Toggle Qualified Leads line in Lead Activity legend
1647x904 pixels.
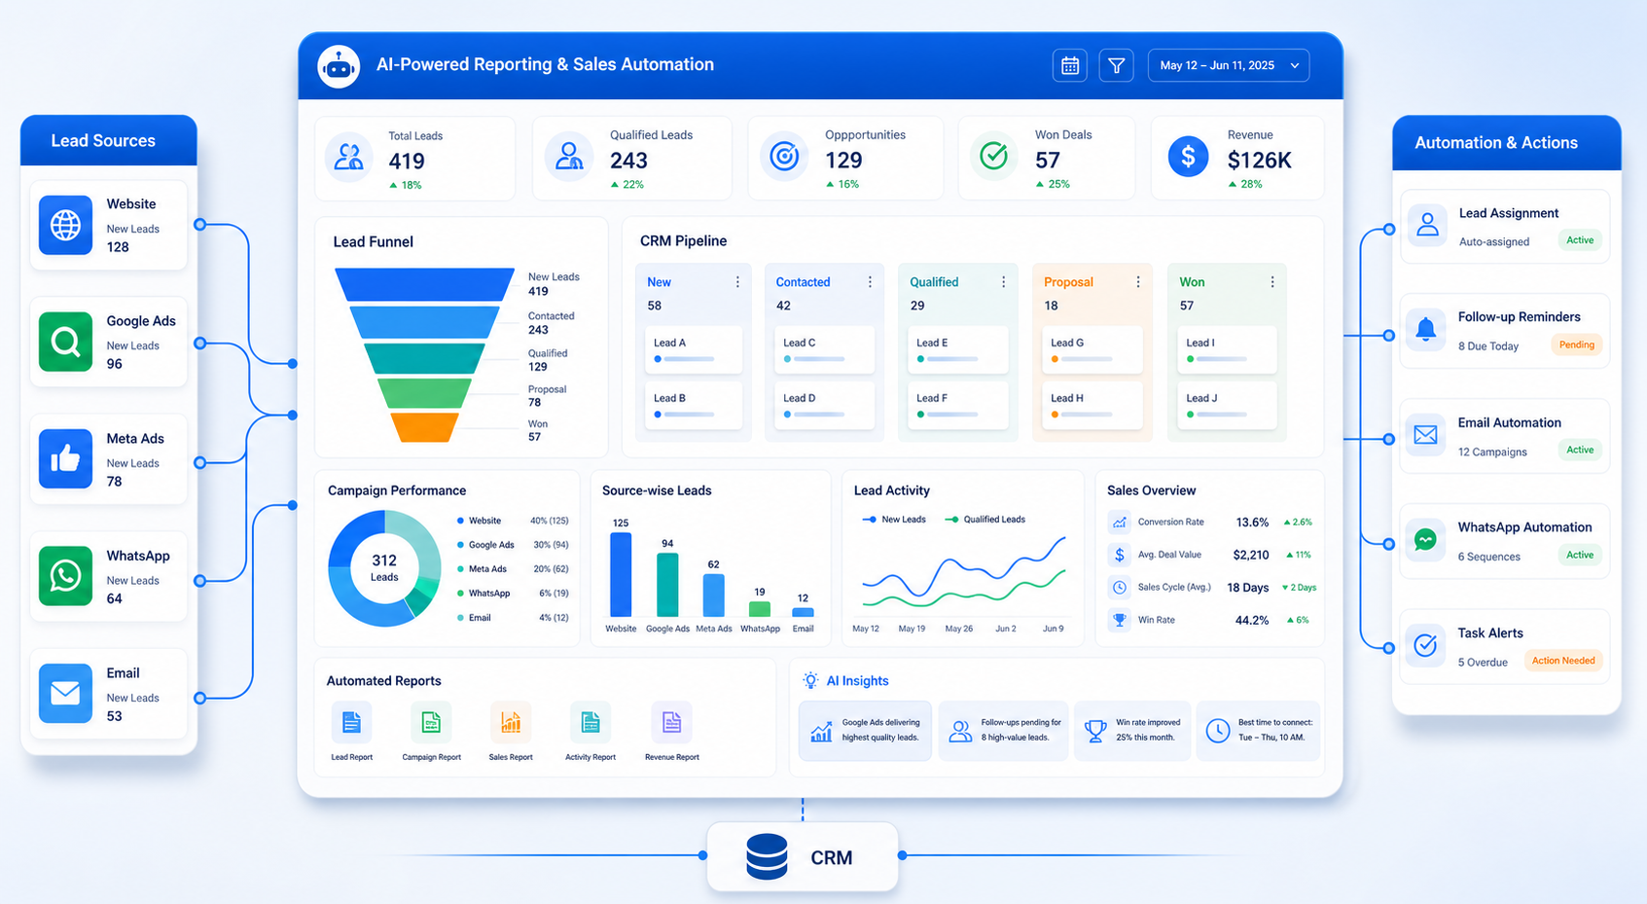pyautogui.click(x=985, y=520)
